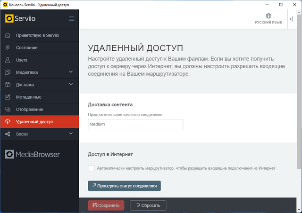Click the Сохранить button
Screen dimensions: 302x213
click(106, 205)
